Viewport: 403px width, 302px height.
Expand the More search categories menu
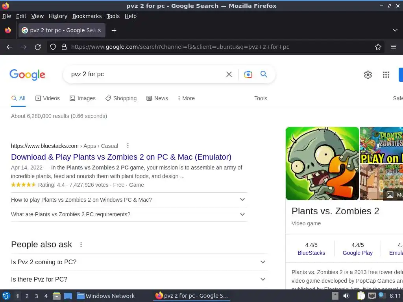(186, 98)
